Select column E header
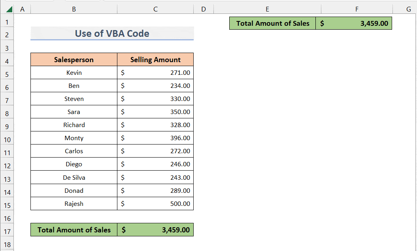417x251 pixels. (x=267, y=10)
